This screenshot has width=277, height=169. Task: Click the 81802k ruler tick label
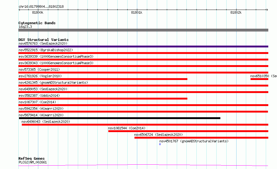[x=236, y=12]
